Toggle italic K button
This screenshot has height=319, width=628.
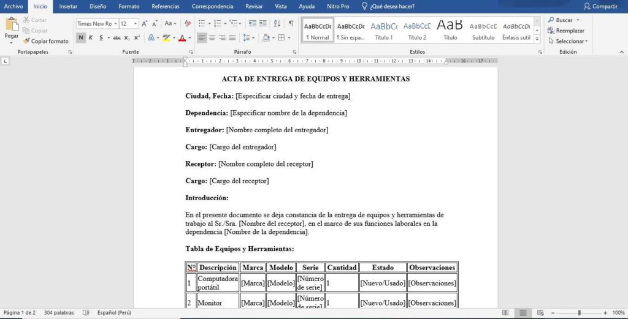click(91, 37)
